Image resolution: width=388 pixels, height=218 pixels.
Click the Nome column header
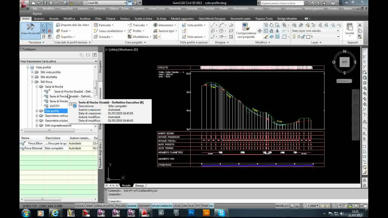tap(32, 138)
